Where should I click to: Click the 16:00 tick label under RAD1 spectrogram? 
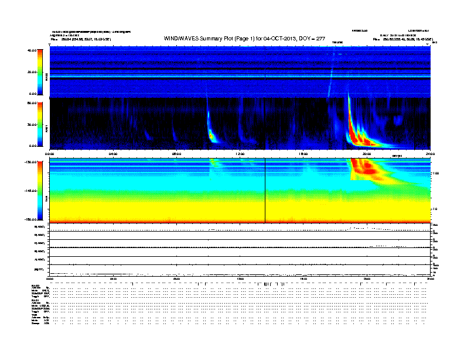pyautogui.click(x=303, y=154)
